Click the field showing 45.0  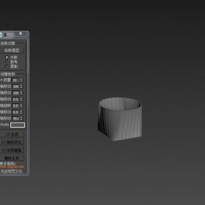click(x=15, y=118)
